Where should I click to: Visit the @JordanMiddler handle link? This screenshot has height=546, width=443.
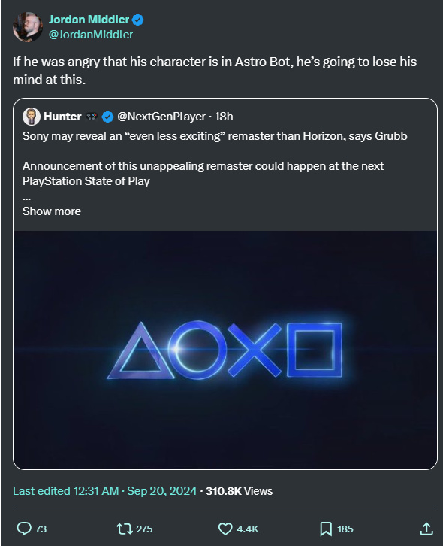90,35
